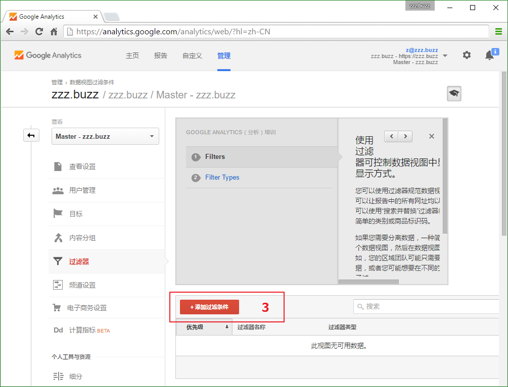The width and height of the screenshot is (508, 387).
Task: Click the training panel horizontal scrollbar
Action: point(368,282)
